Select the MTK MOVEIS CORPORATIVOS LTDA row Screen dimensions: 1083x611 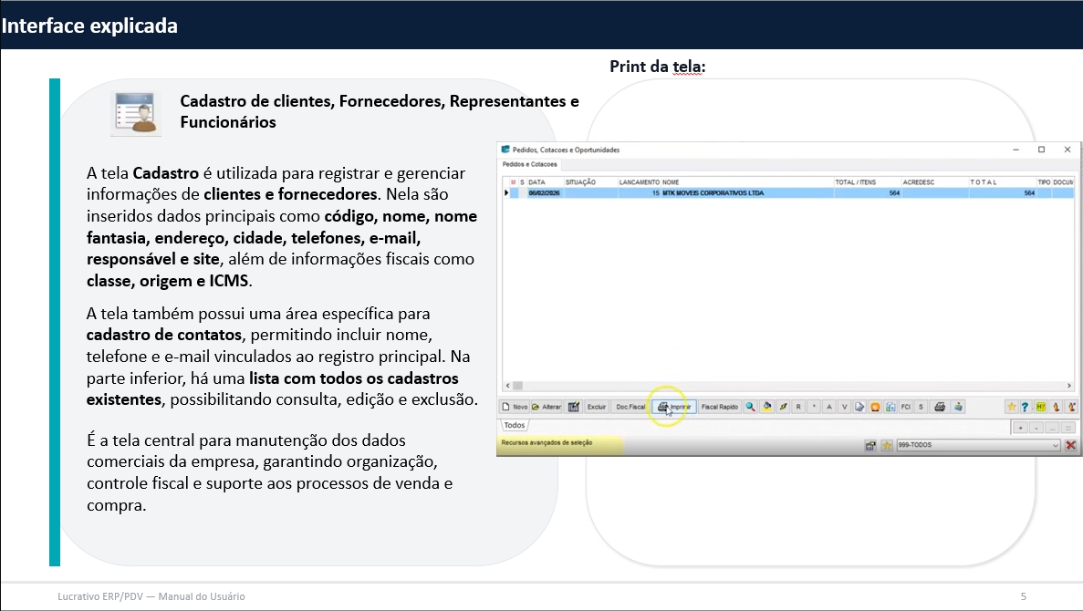pyautogui.click(x=712, y=193)
